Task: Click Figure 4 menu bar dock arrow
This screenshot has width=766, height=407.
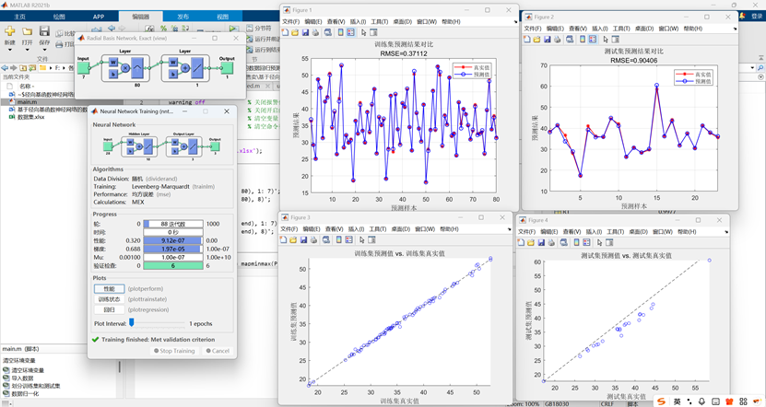Action: pos(726,232)
